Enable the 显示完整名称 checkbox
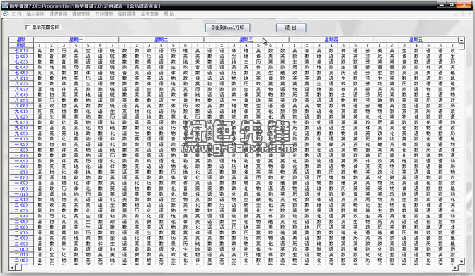The width and height of the screenshot is (475, 276). point(28,28)
